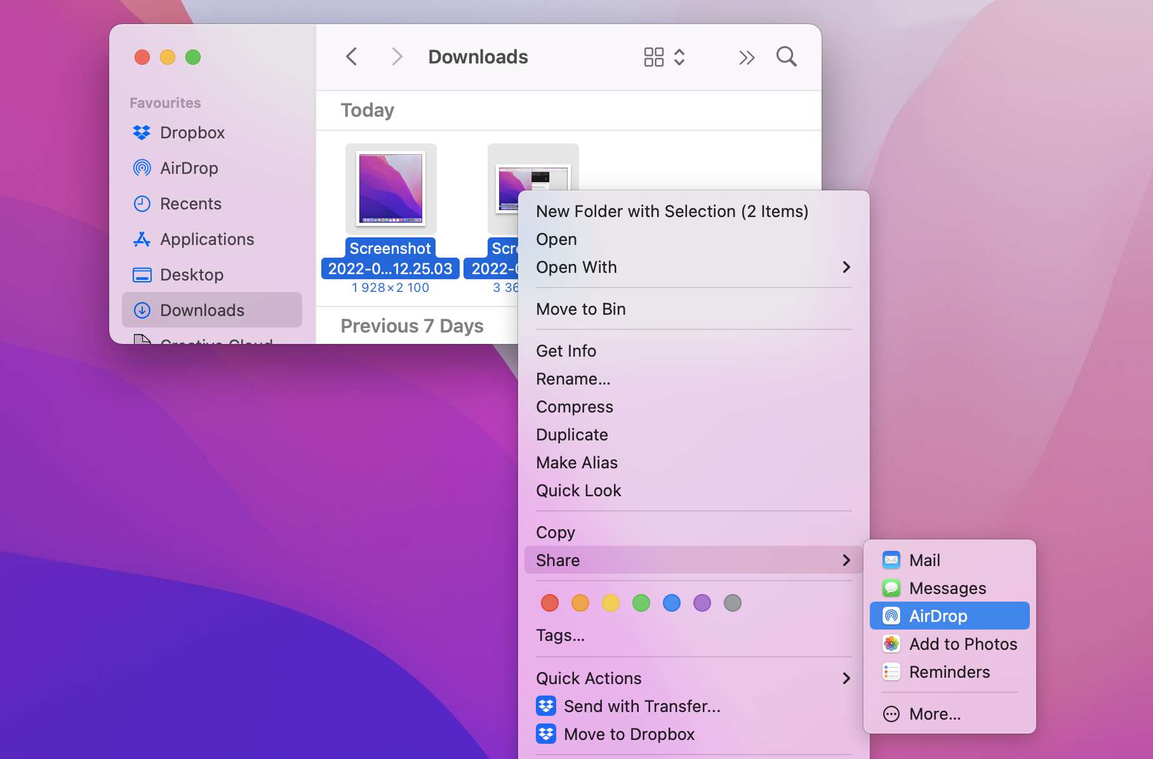Share to Reminders
The width and height of the screenshot is (1153, 759).
coord(950,672)
